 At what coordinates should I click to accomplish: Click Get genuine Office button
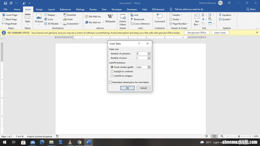[x=197, y=33]
